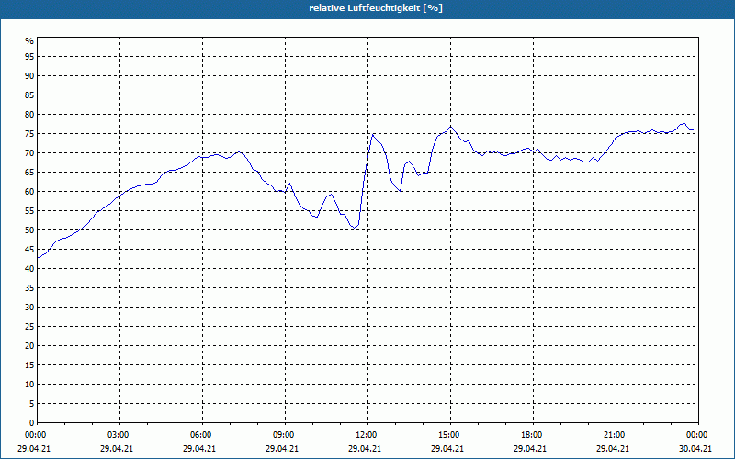Viewport: 735px width, 459px height.
Task: Click the 29.04.21 date beneath 03:00
Action: point(117,449)
